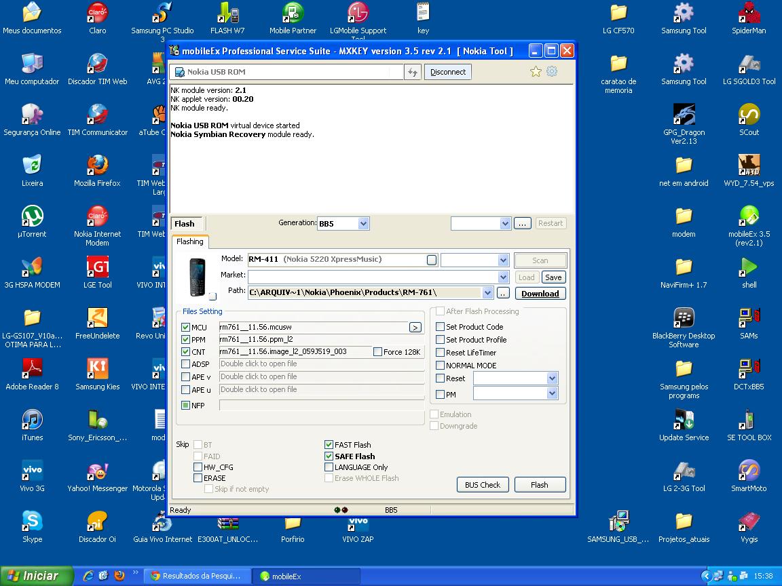Open the Reset option dropdown
Screen dimensions: 782x586
click(552, 378)
